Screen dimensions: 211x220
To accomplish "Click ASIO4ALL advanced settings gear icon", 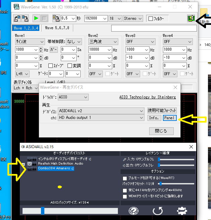I will tap(182, 211).
